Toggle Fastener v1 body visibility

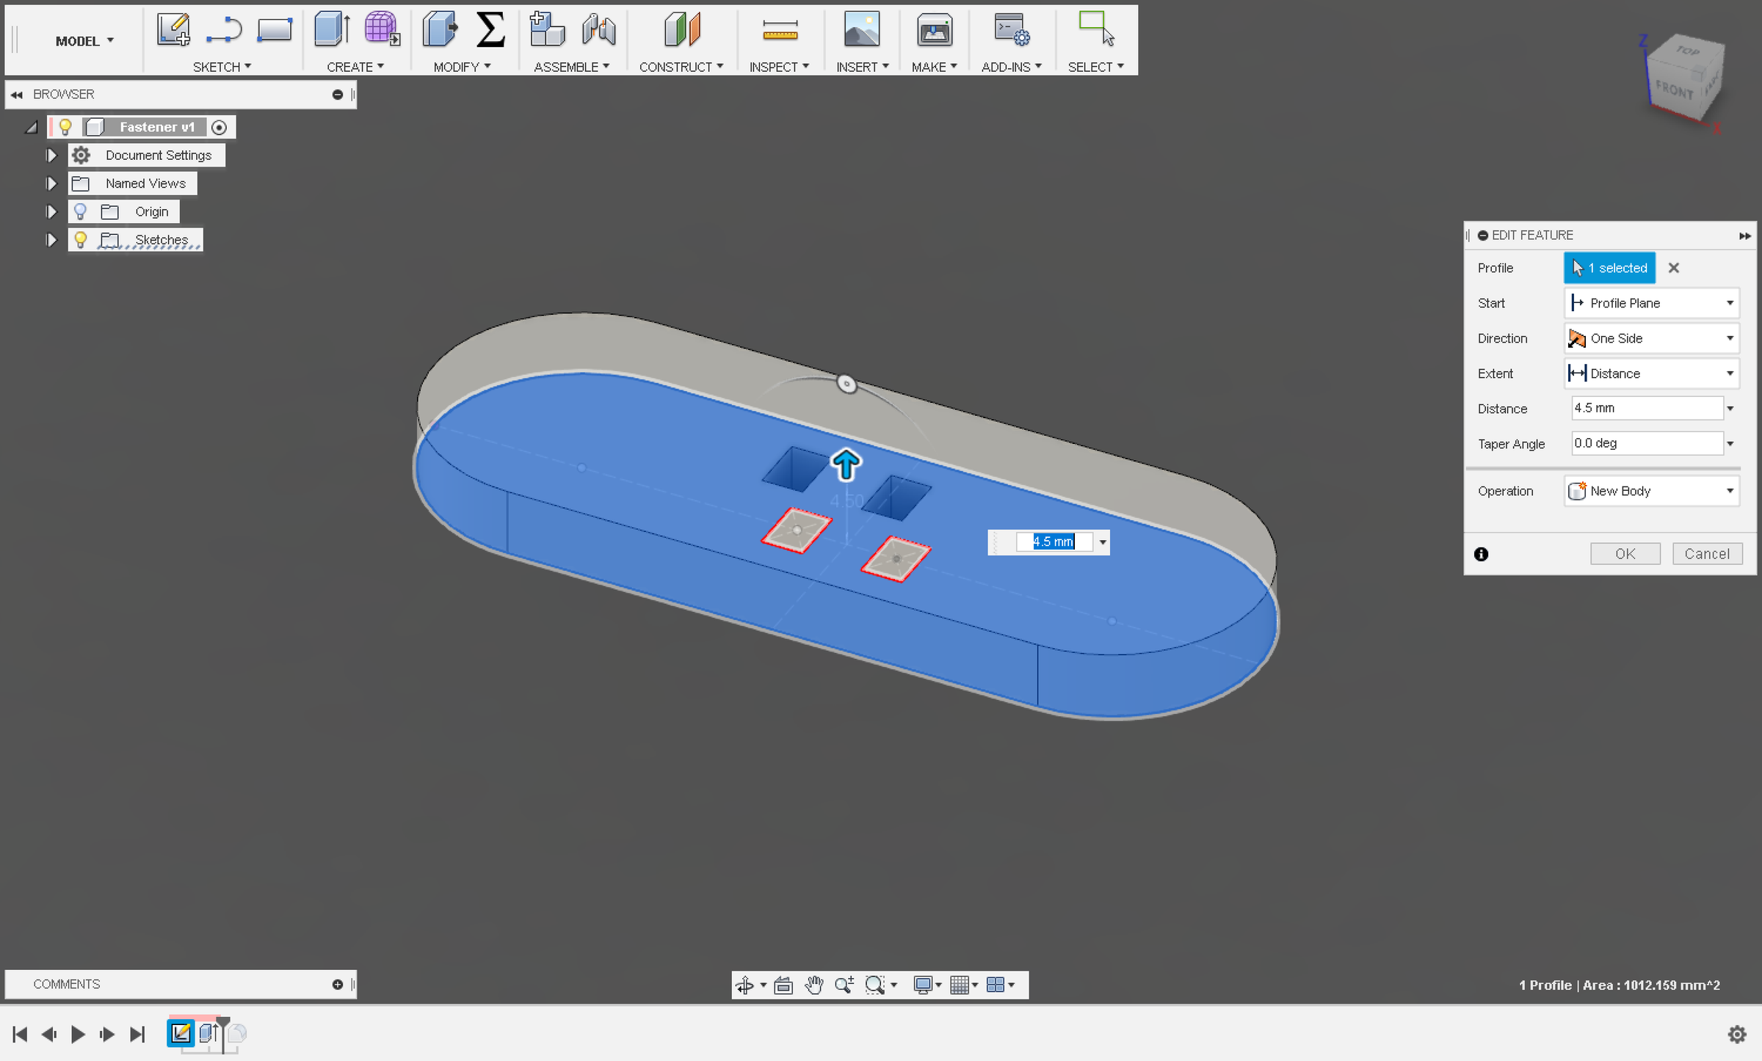(65, 126)
